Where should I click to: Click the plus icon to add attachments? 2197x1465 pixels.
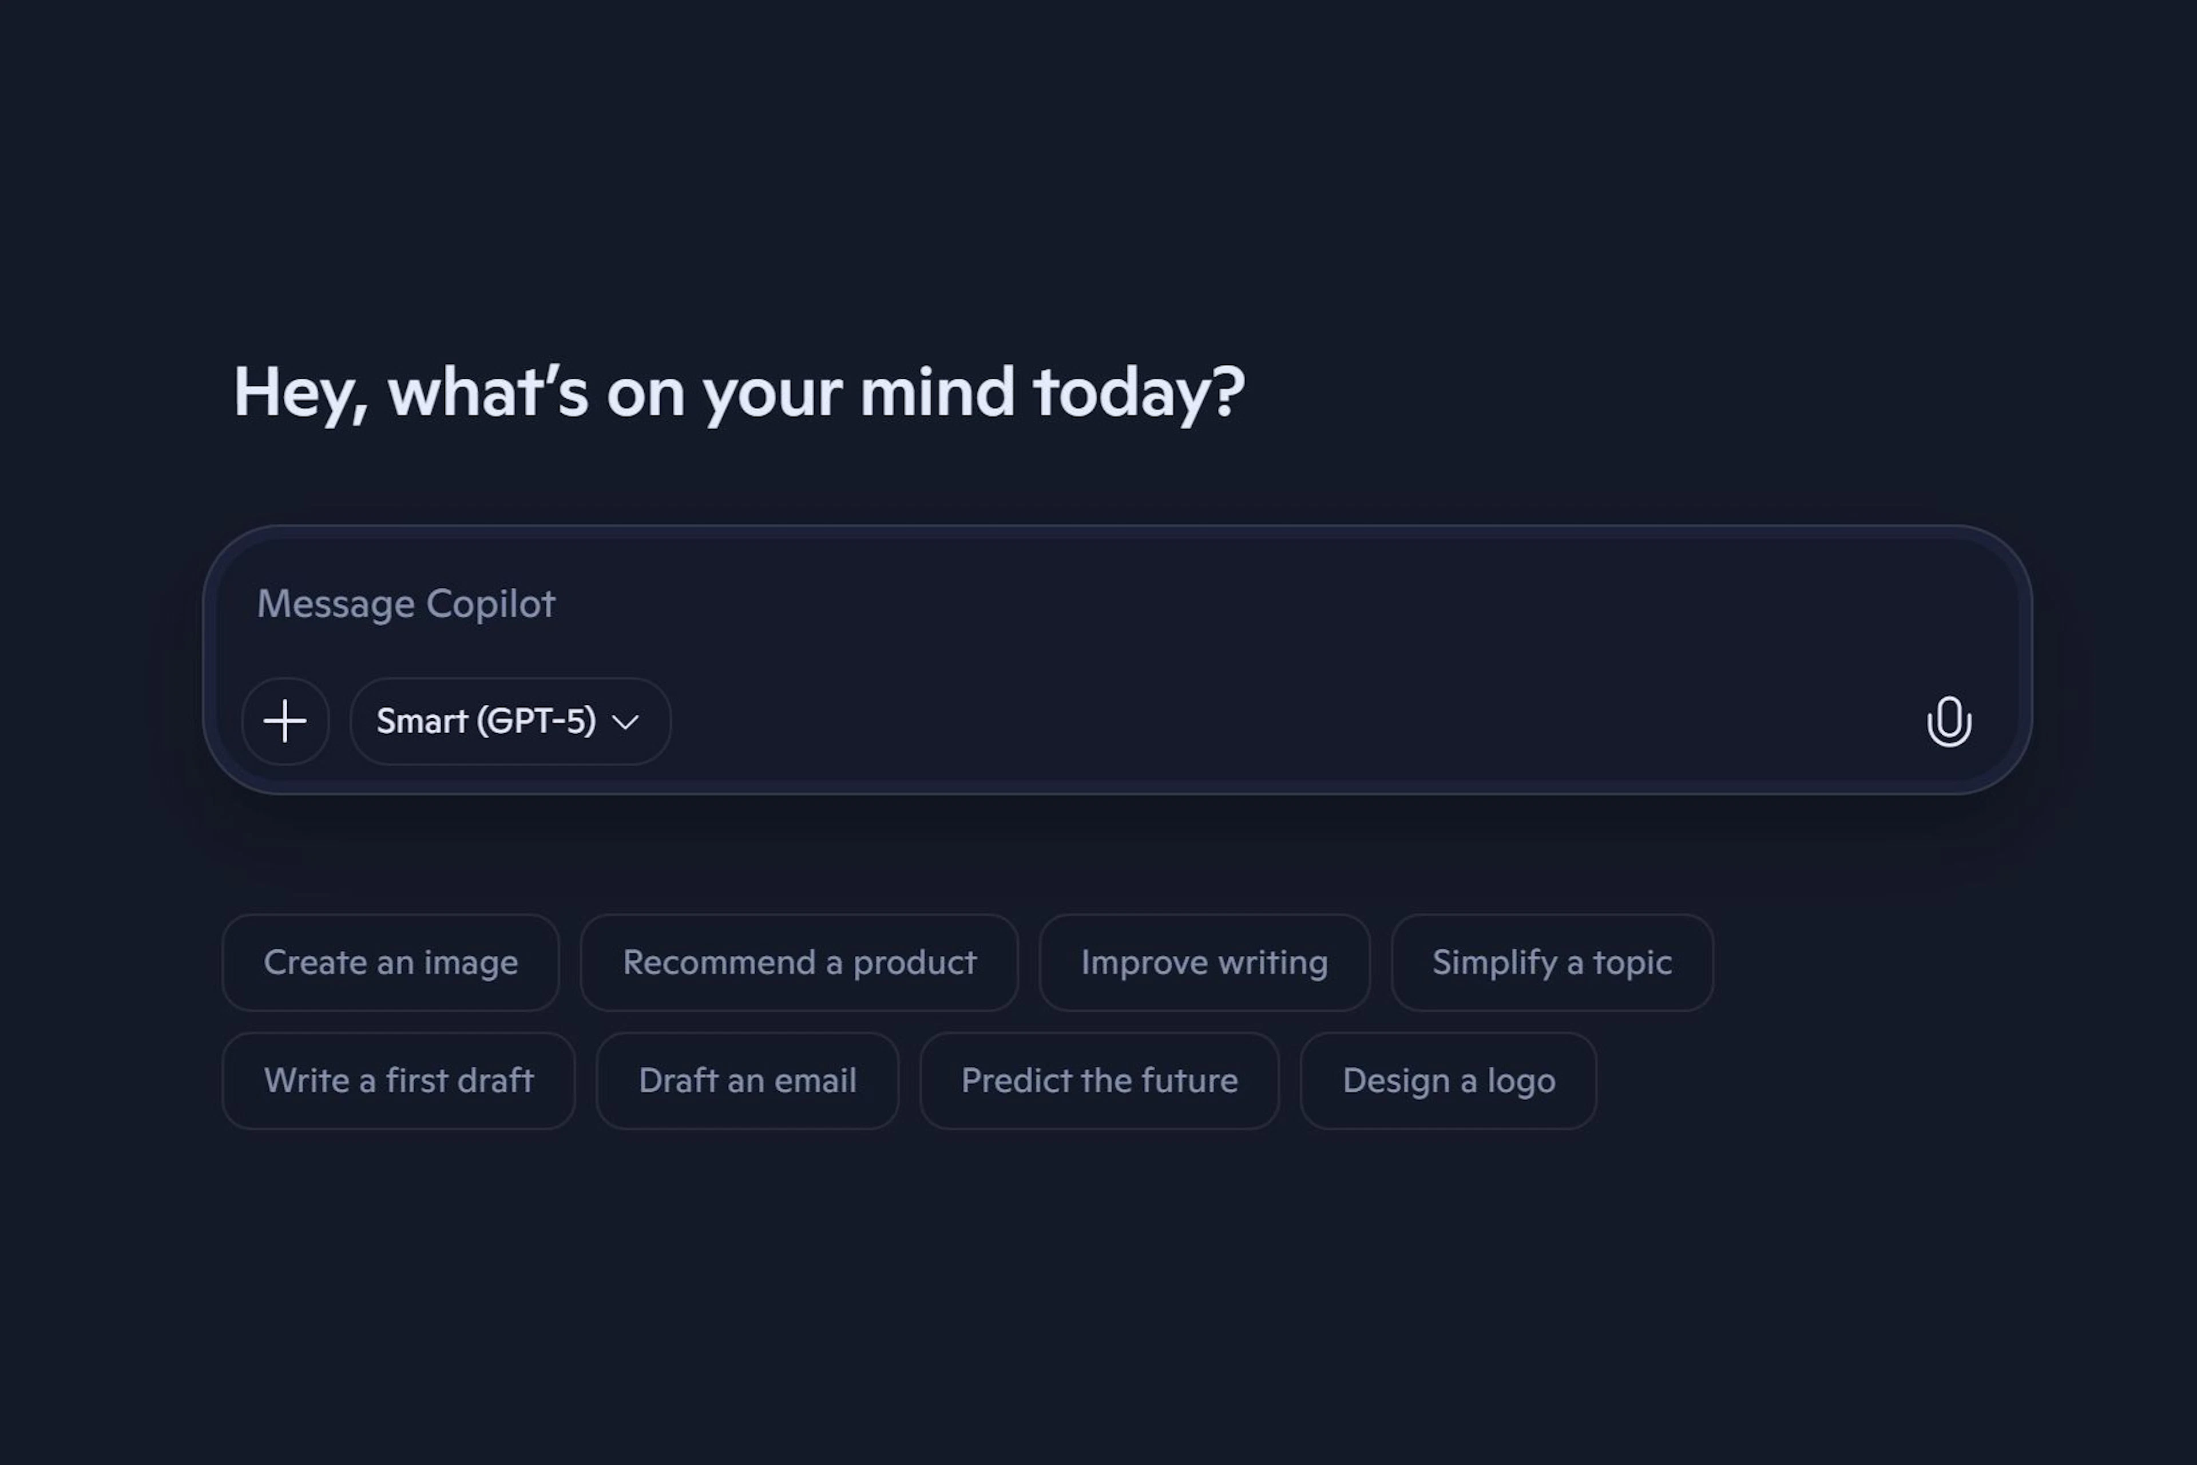coord(285,721)
